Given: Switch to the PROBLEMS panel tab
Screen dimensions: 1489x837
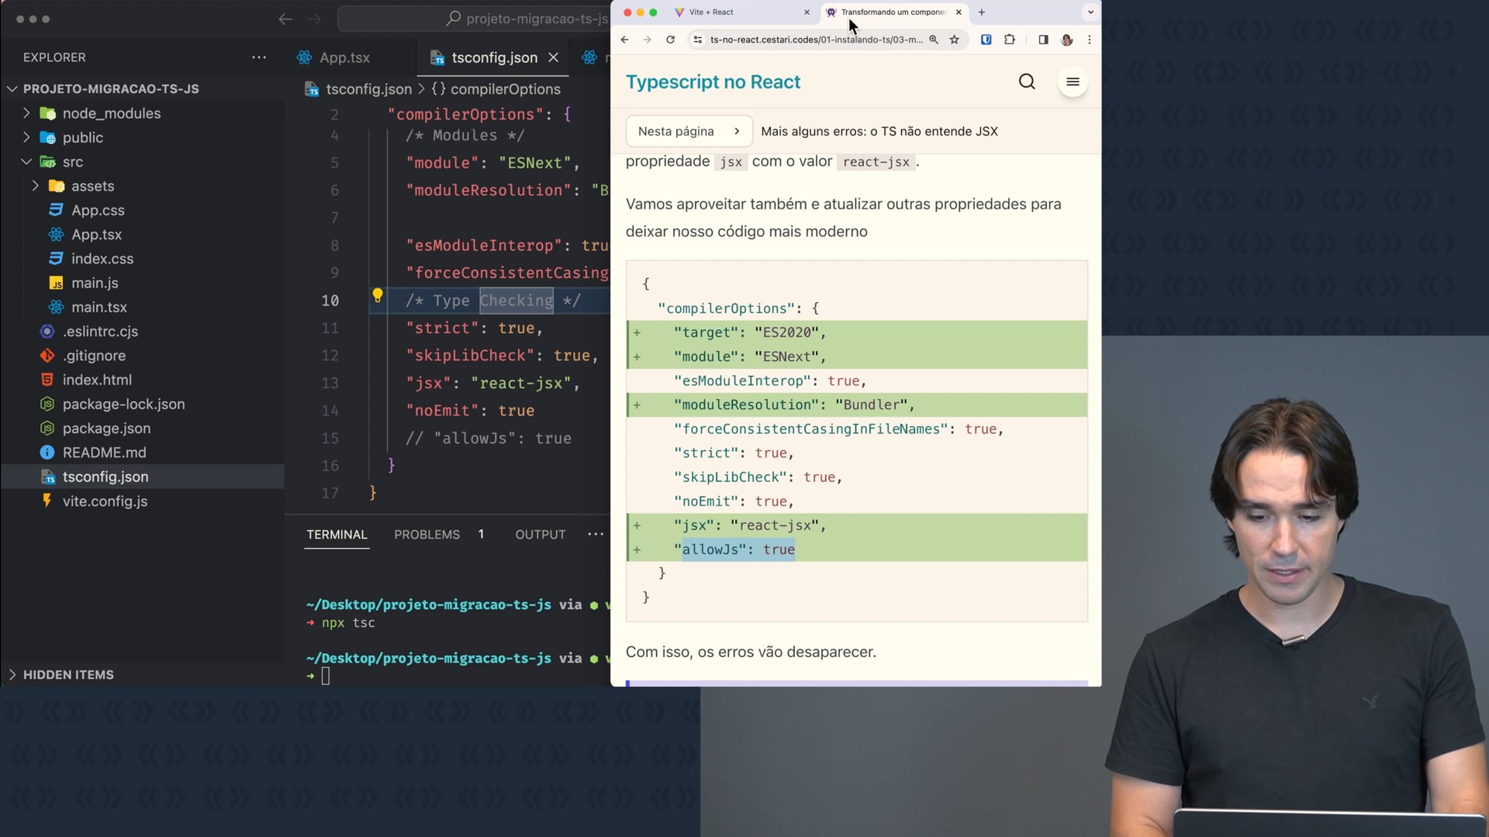Looking at the screenshot, I should pyautogui.click(x=427, y=535).
